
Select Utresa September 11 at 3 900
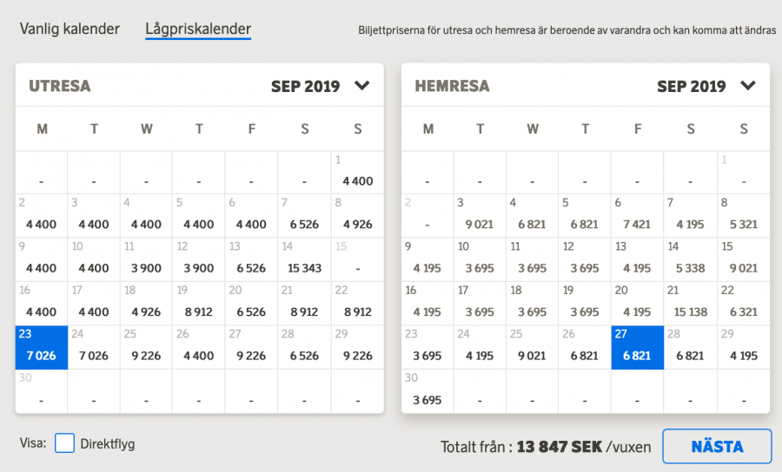click(x=146, y=259)
